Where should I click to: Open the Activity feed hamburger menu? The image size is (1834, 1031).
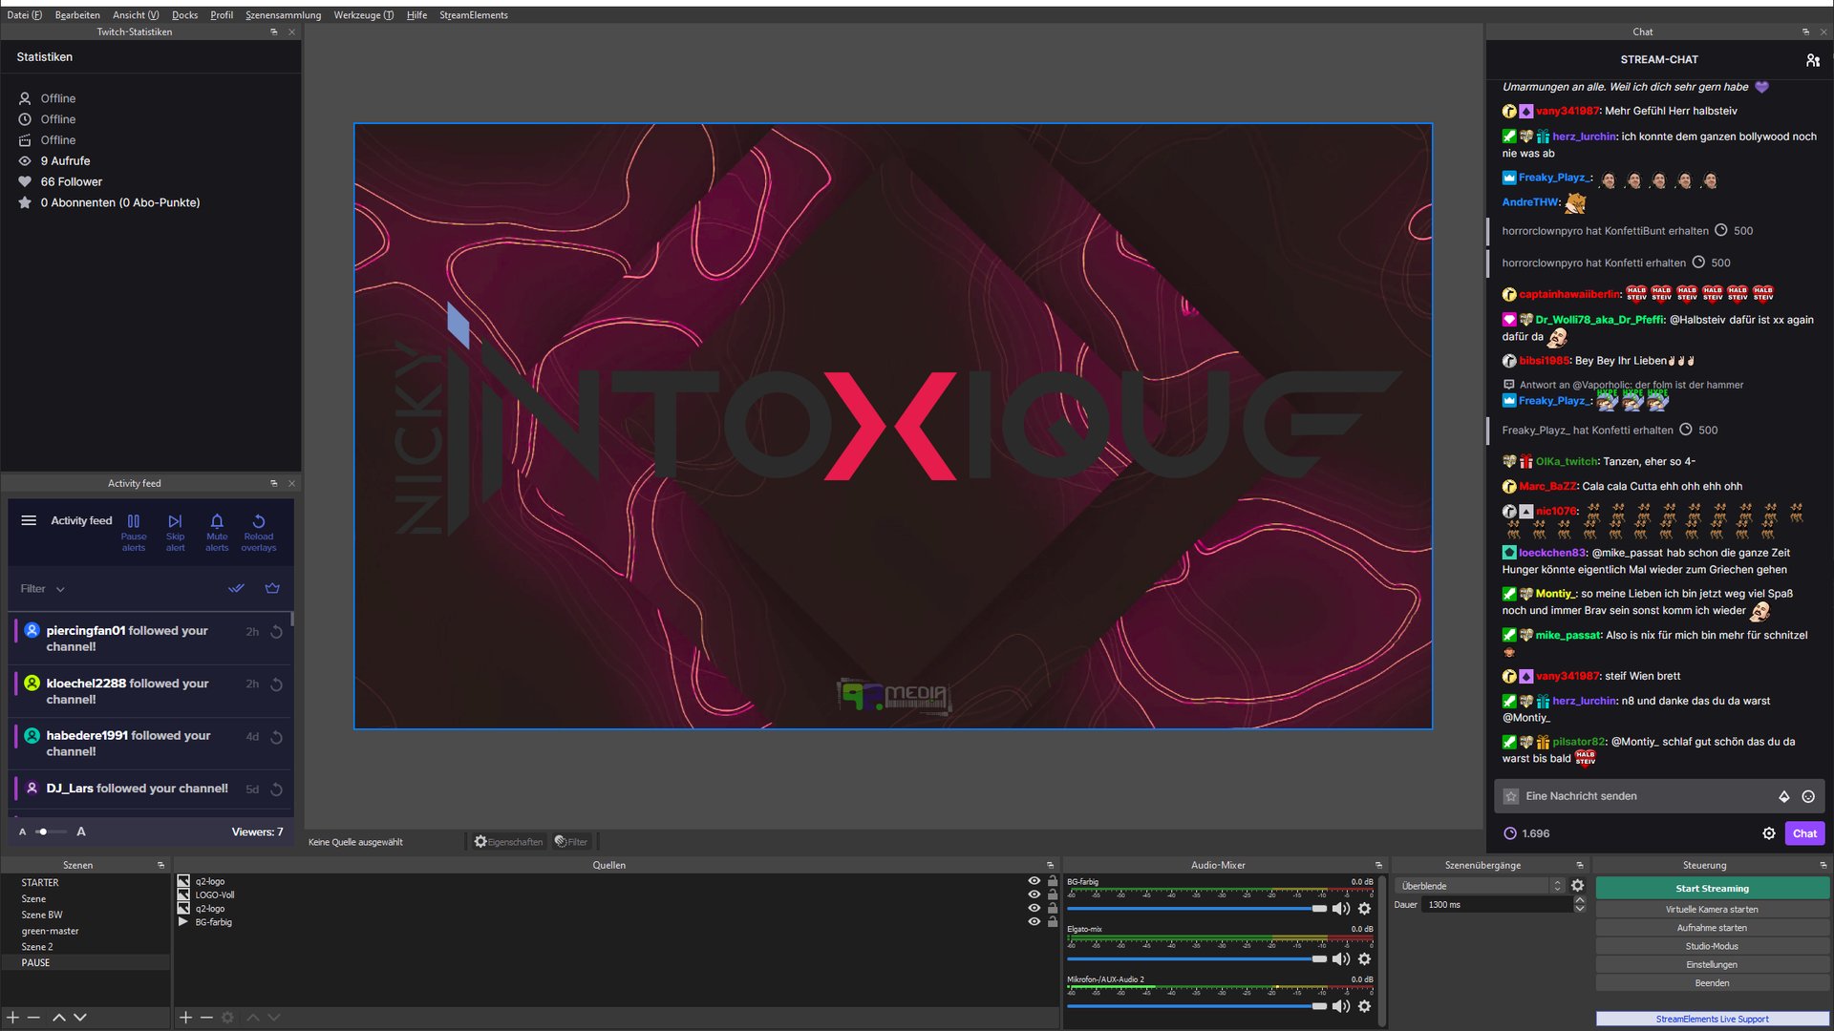29,520
